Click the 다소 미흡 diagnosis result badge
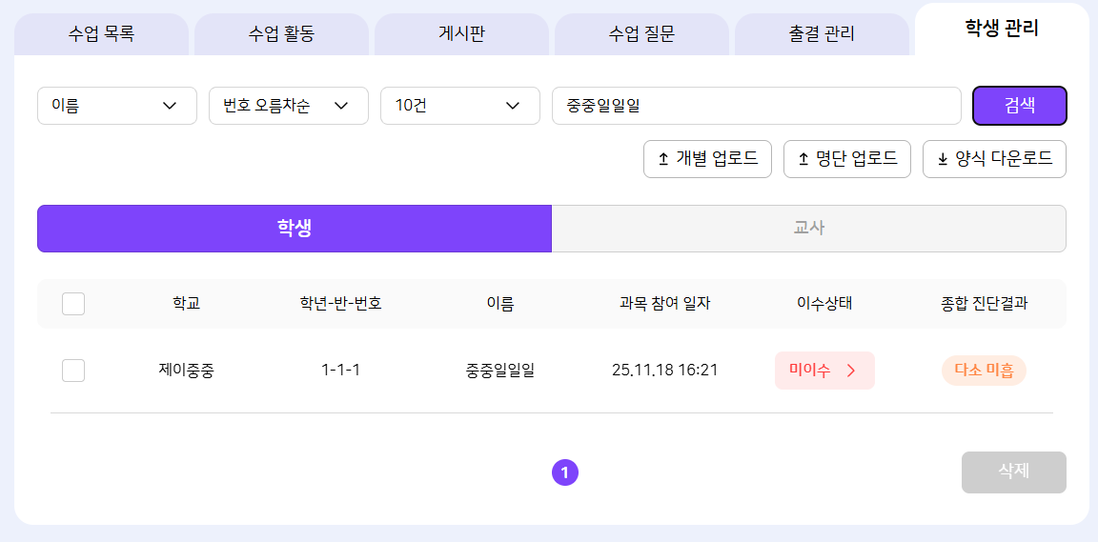 click(x=984, y=371)
